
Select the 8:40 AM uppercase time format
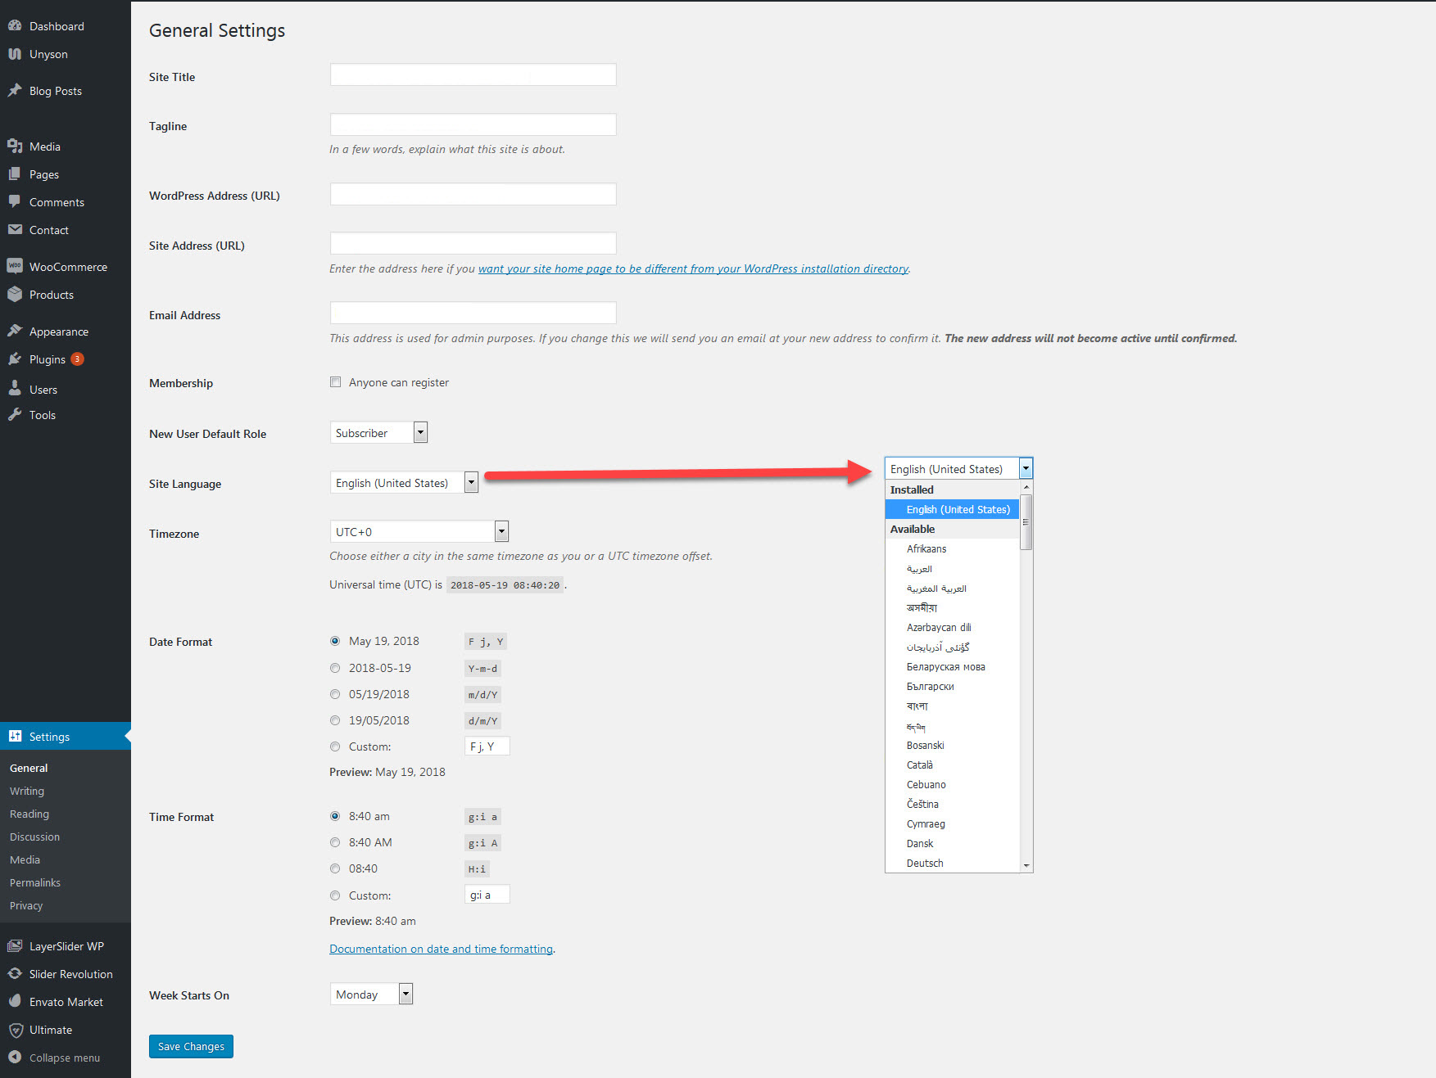point(335,842)
